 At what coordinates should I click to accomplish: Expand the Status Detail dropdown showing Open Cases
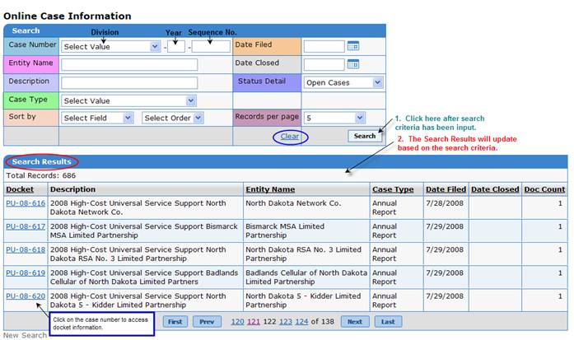343,82
